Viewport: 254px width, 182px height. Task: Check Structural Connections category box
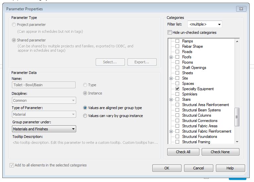click(x=178, y=121)
